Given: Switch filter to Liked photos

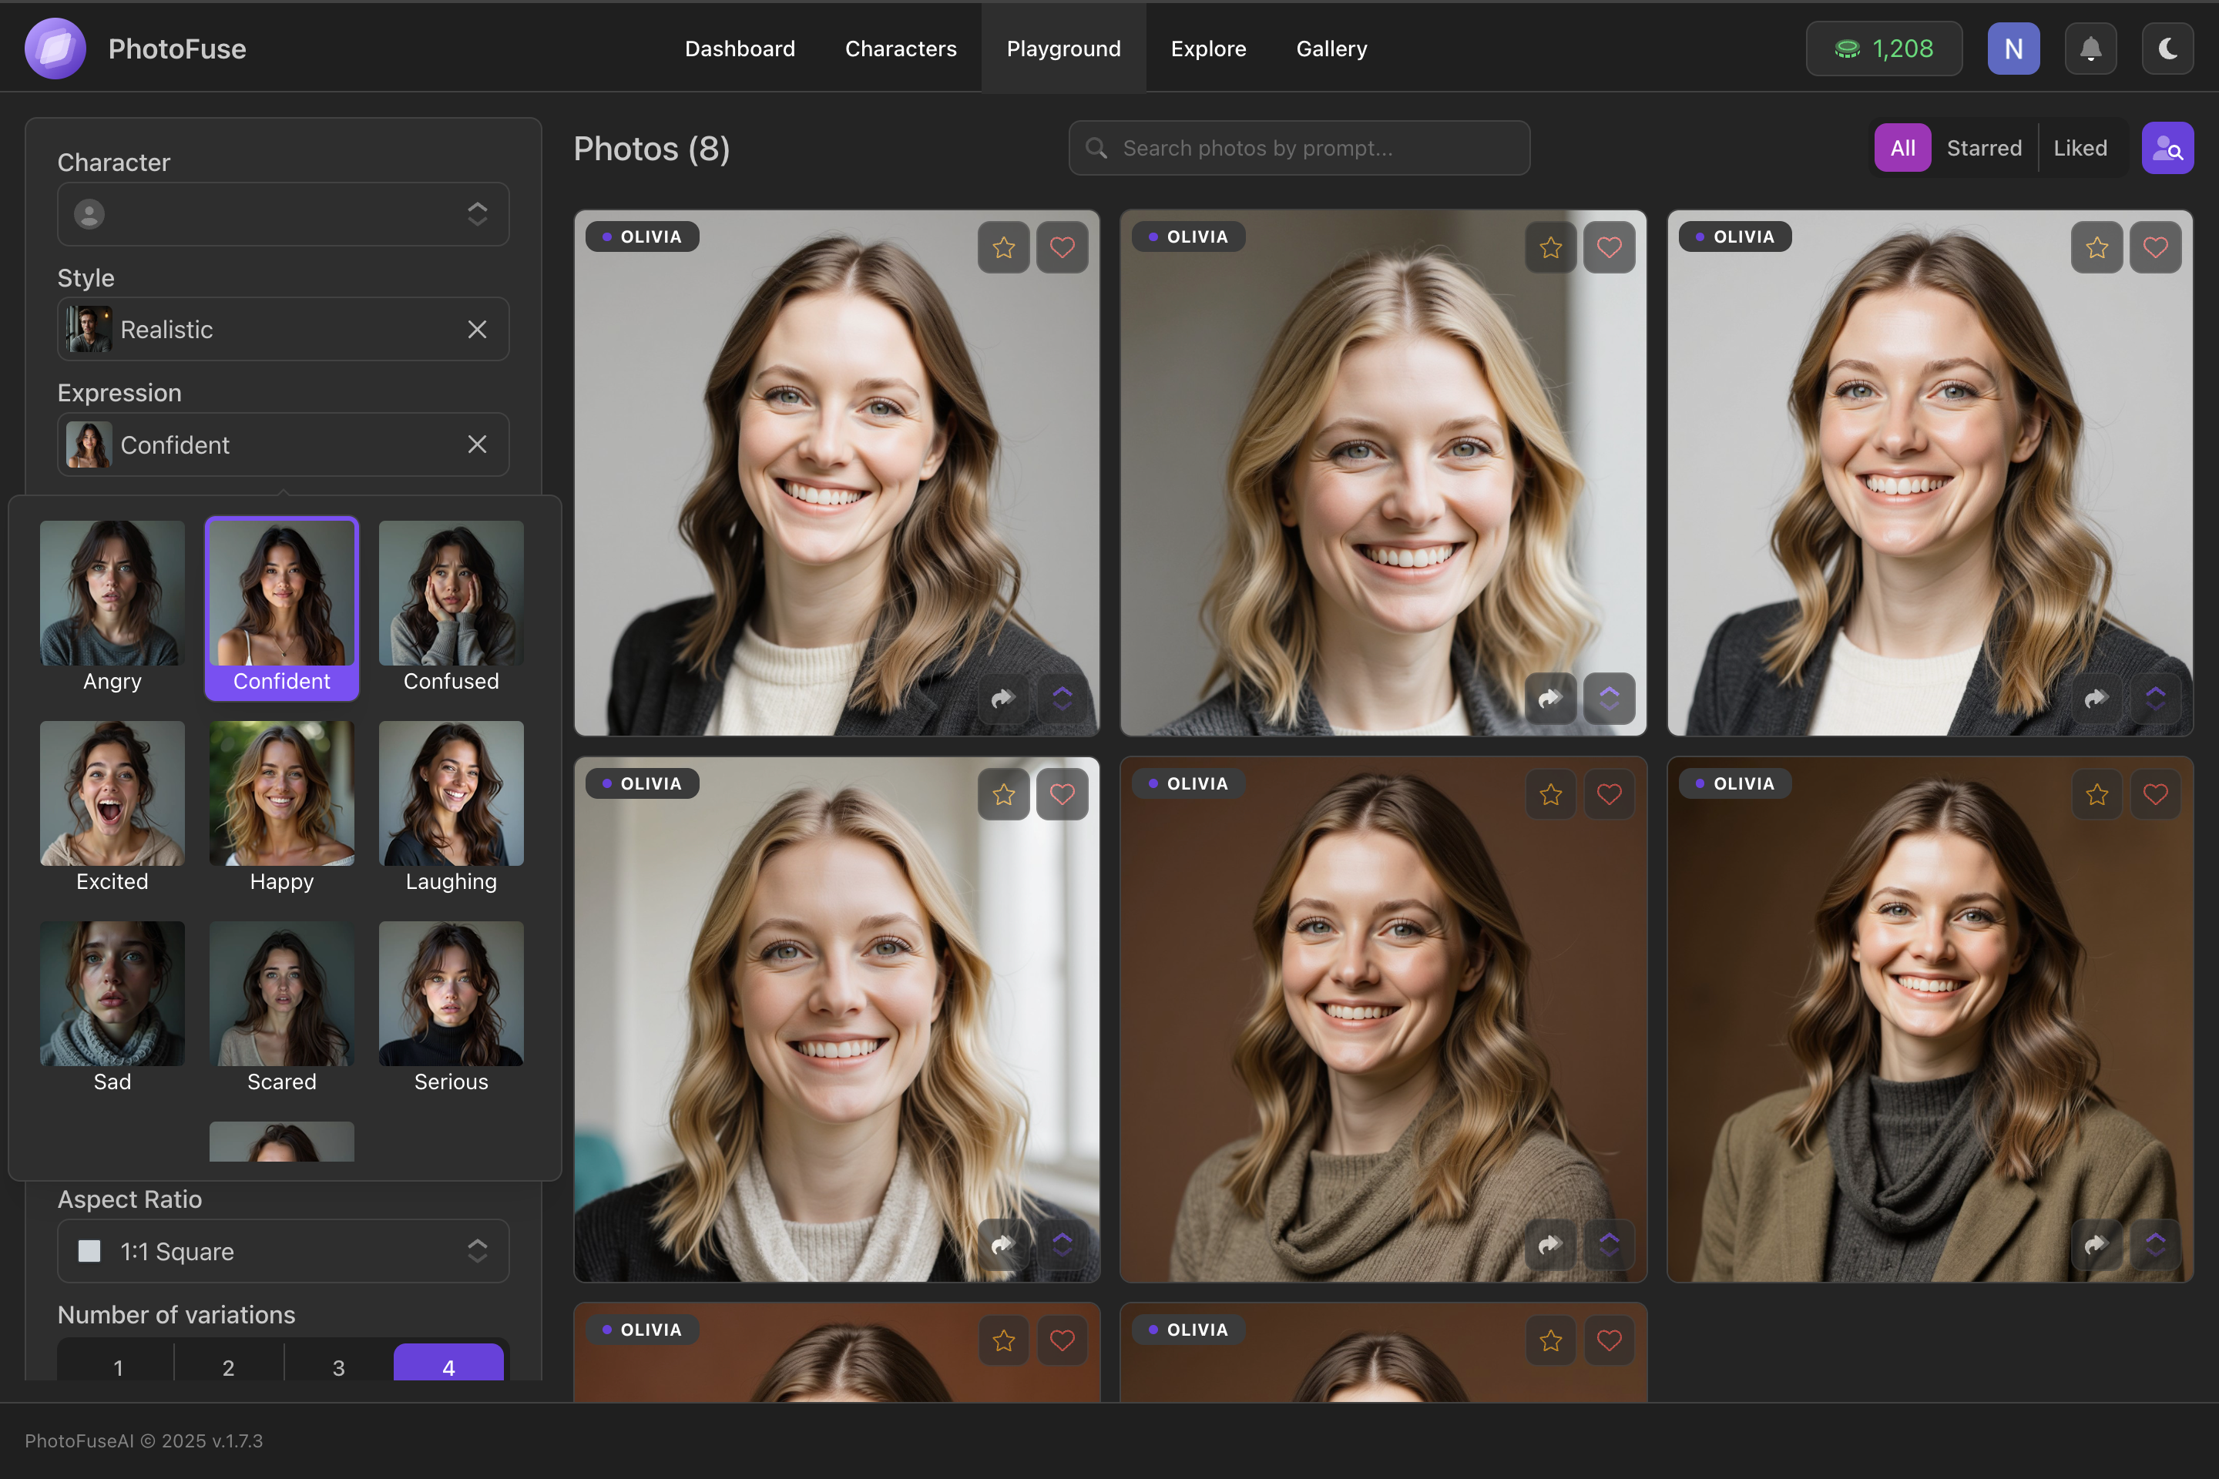Looking at the screenshot, I should (2081, 147).
